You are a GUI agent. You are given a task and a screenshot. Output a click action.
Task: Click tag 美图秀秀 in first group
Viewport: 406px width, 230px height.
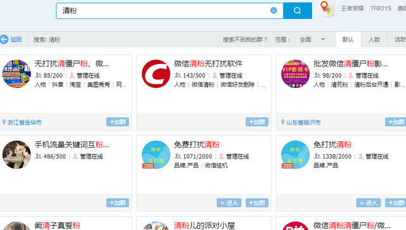(x=99, y=85)
